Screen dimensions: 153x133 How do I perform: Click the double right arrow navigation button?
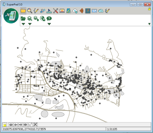click(26, 125)
